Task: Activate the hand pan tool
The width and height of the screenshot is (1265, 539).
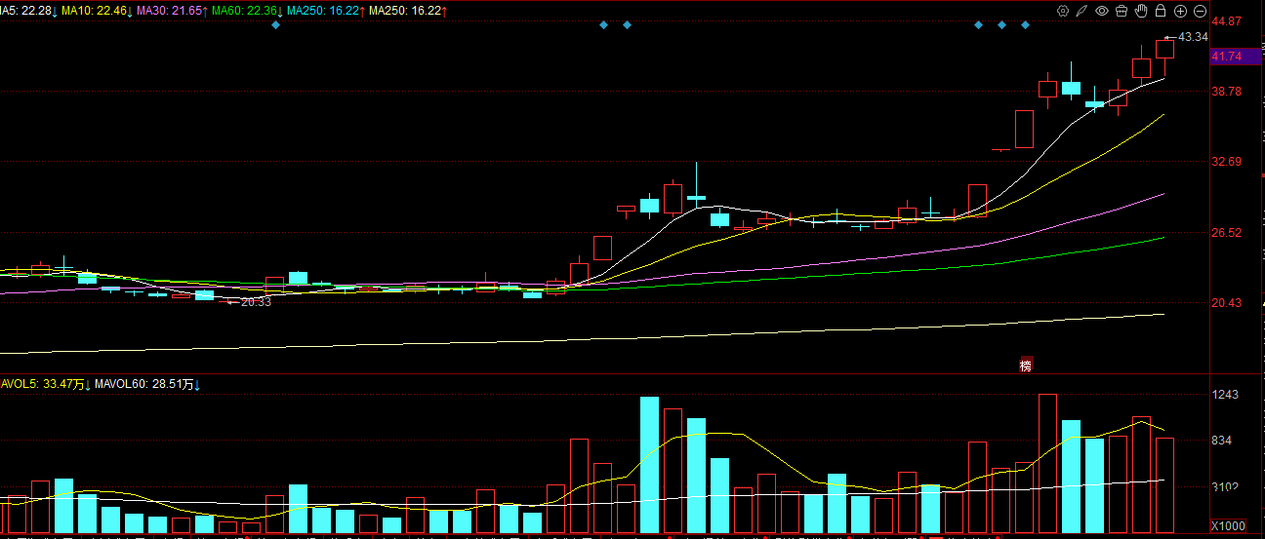Action: click(1140, 11)
